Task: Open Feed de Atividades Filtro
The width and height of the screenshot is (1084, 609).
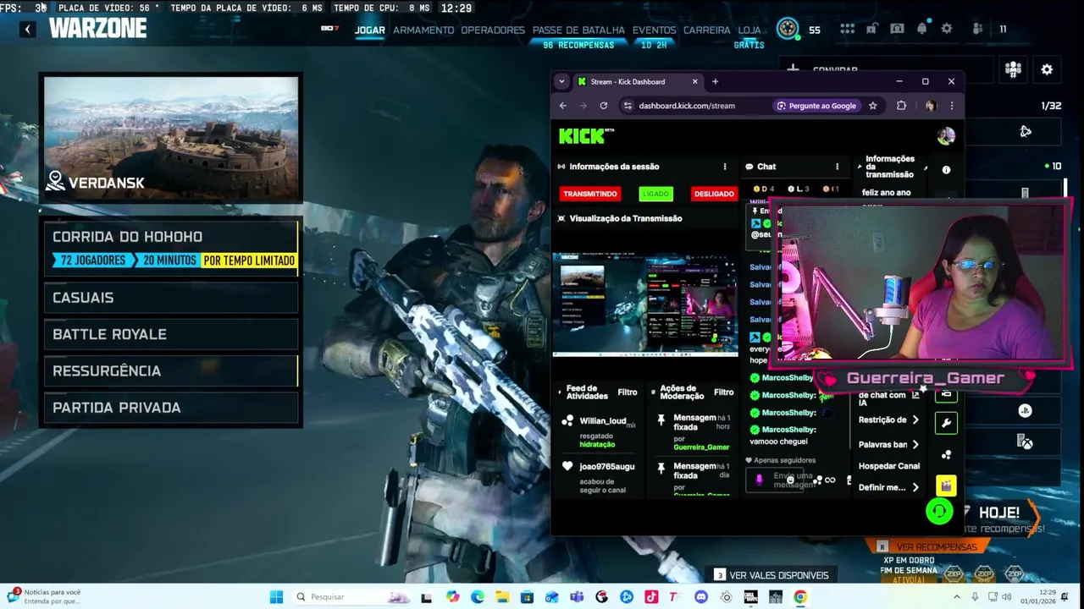Action: [x=628, y=392]
